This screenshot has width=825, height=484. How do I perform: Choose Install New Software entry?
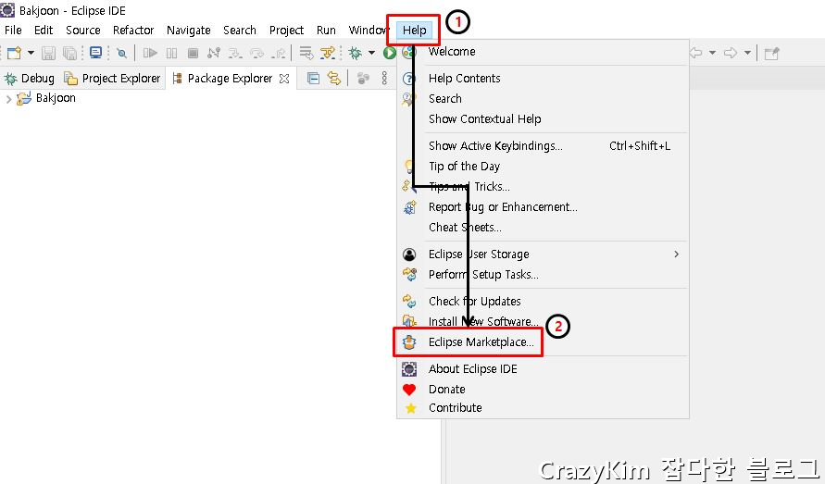coord(543,321)
